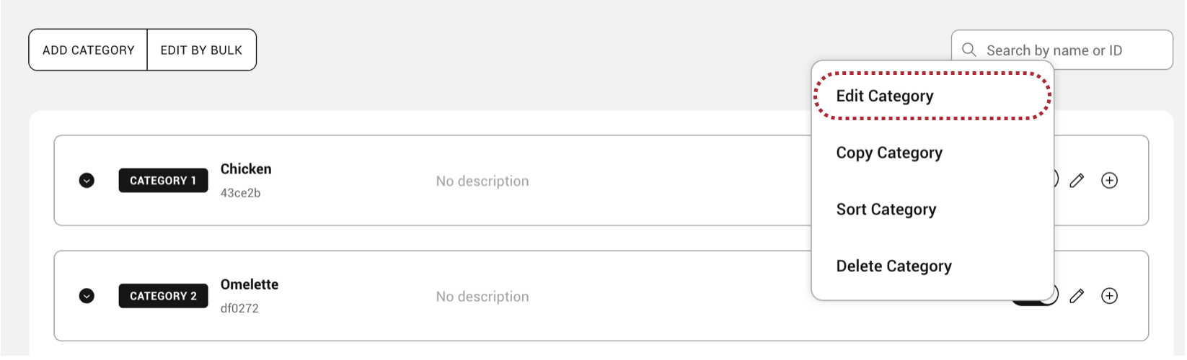Viewport: 1187px width, 360px height.
Task: Toggle the Omelette category switch
Action: tap(1056, 296)
